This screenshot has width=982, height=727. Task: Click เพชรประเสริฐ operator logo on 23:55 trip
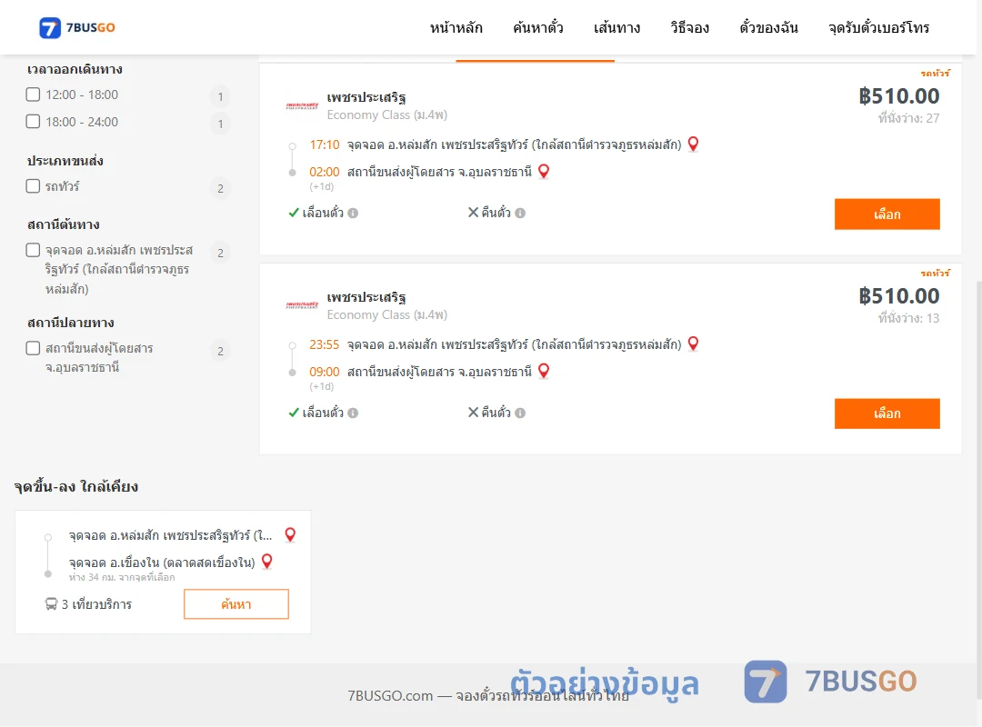click(x=302, y=305)
